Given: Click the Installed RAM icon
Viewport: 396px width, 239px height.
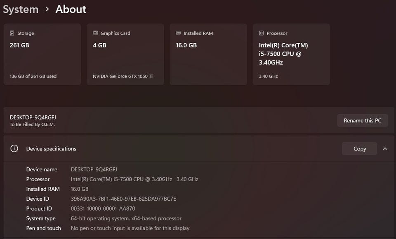Looking at the screenshot, I should tap(178, 33).
